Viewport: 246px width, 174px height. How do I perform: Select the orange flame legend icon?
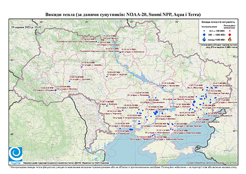(230, 39)
